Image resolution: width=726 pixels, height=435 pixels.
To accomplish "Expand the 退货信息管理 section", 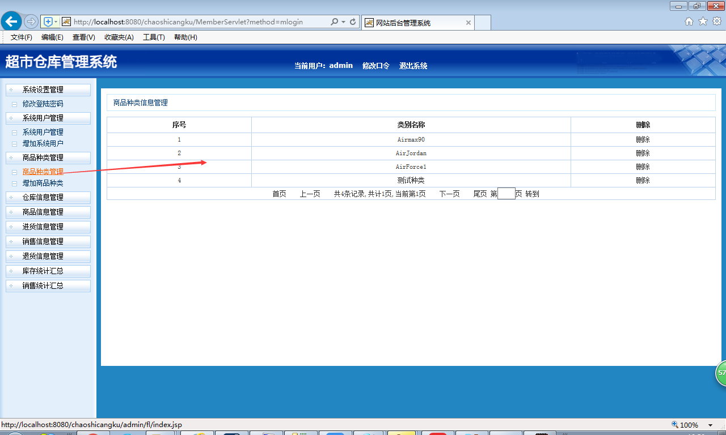I will [x=48, y=257].
